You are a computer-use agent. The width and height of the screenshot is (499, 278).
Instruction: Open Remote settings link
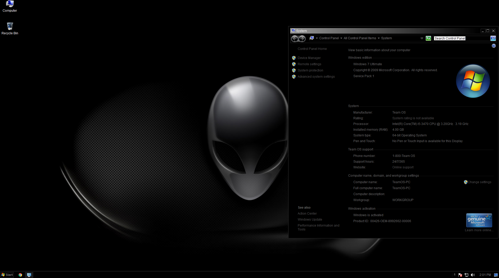(309, 64)
